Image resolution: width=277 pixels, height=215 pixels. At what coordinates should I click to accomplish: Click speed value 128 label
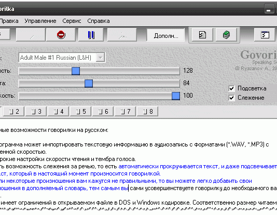[188, 71]
